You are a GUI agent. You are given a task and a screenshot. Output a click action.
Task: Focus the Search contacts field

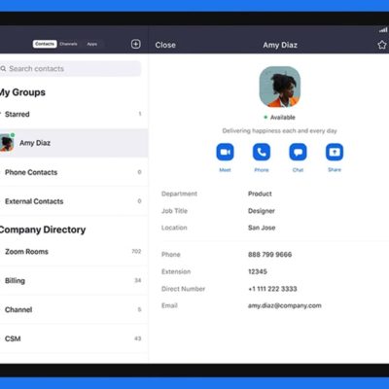tap(70, 69)
